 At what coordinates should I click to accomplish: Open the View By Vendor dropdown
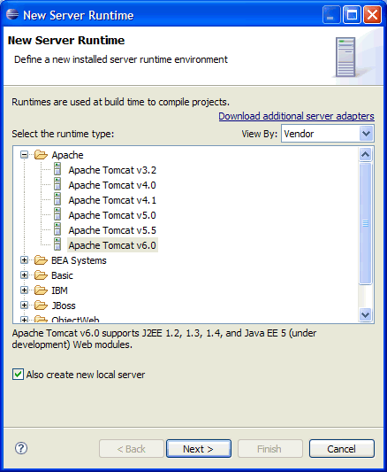pos(328,134)
